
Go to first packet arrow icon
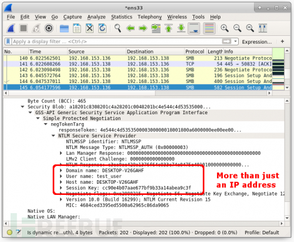click(x=168, y=28)
